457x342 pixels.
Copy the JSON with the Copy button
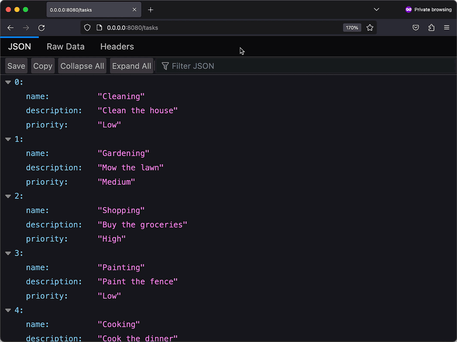click(42, 66)
